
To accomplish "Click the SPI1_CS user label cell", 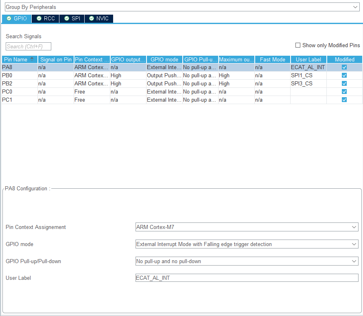I will 308,75.
